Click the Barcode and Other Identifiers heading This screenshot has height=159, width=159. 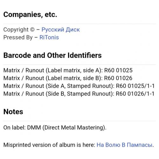coord(52,55)
